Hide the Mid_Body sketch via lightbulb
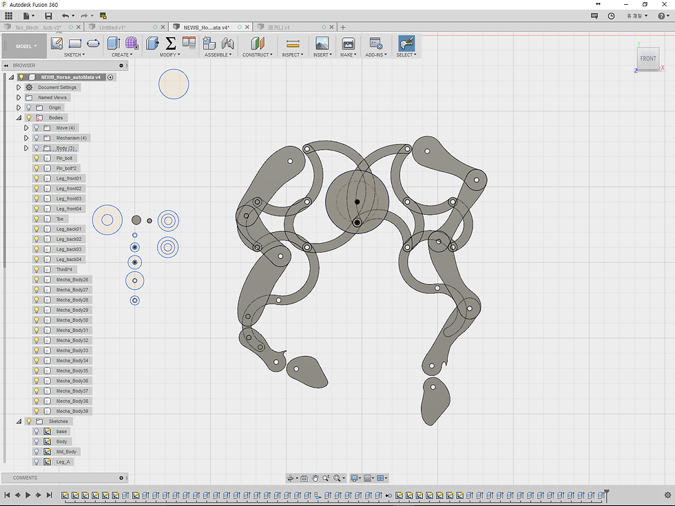Screen dimensions: 675x506 37,452
